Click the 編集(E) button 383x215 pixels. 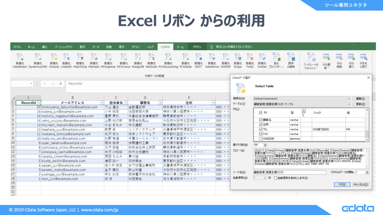360,99
